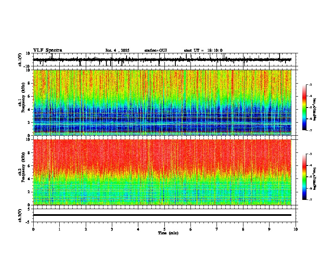Click the "6" tick on ch.2 frequency axis
Image resolution: width=333 pixels, height=257 pixels.
29,166
